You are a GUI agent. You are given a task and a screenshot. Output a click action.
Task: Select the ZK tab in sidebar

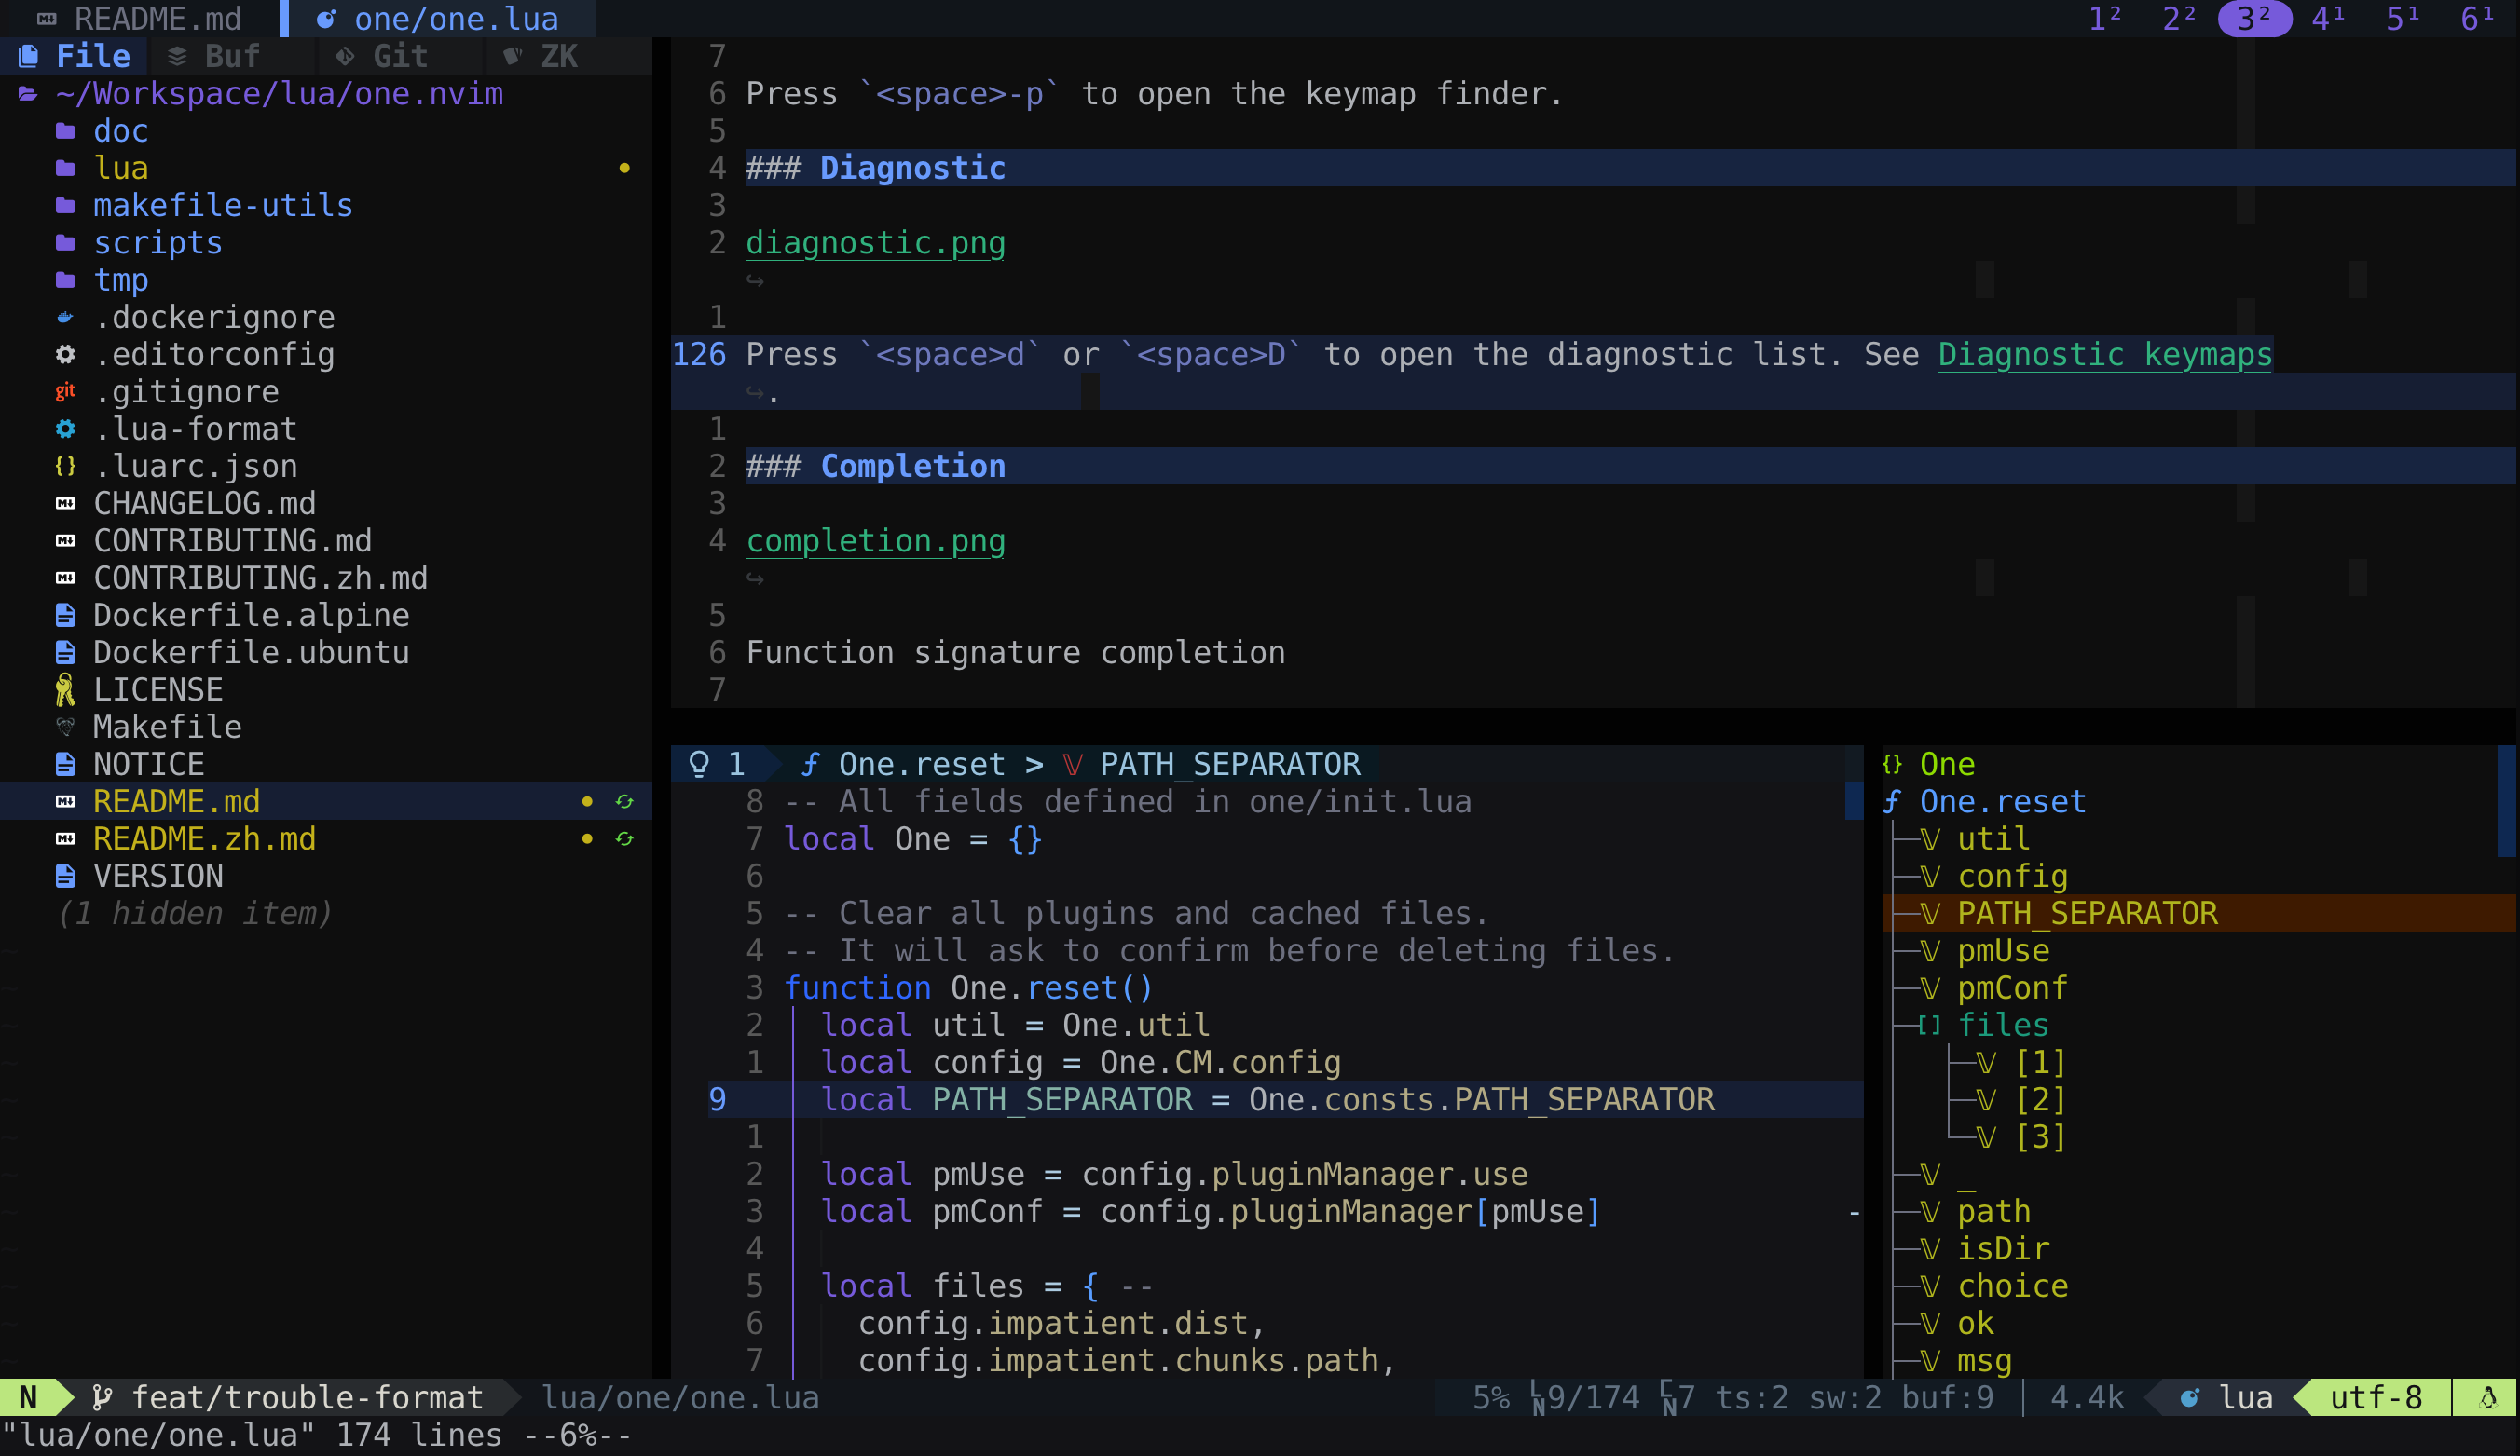(541, 56)
